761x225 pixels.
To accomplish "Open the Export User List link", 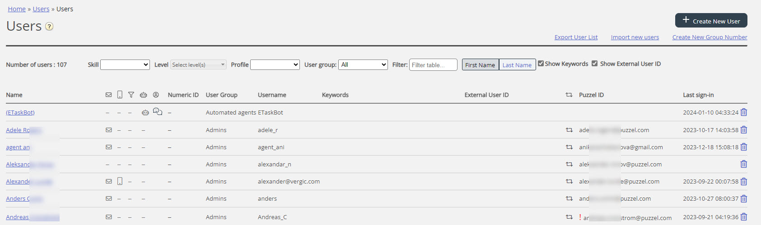I will coord(576,37).
